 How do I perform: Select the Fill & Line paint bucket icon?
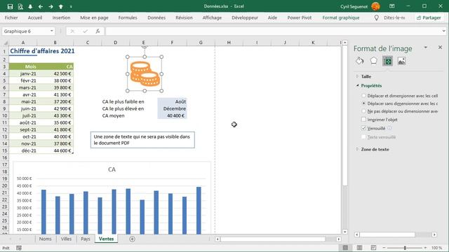coord(360,61)
